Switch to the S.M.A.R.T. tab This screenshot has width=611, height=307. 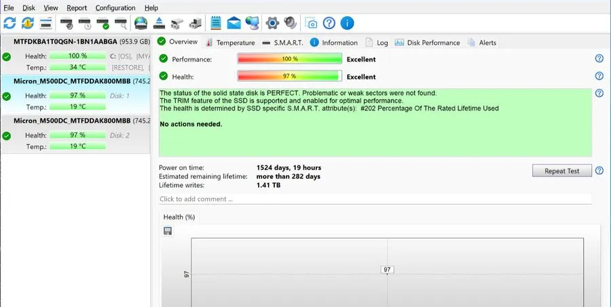pyautogui.click(x=282, y=43)
